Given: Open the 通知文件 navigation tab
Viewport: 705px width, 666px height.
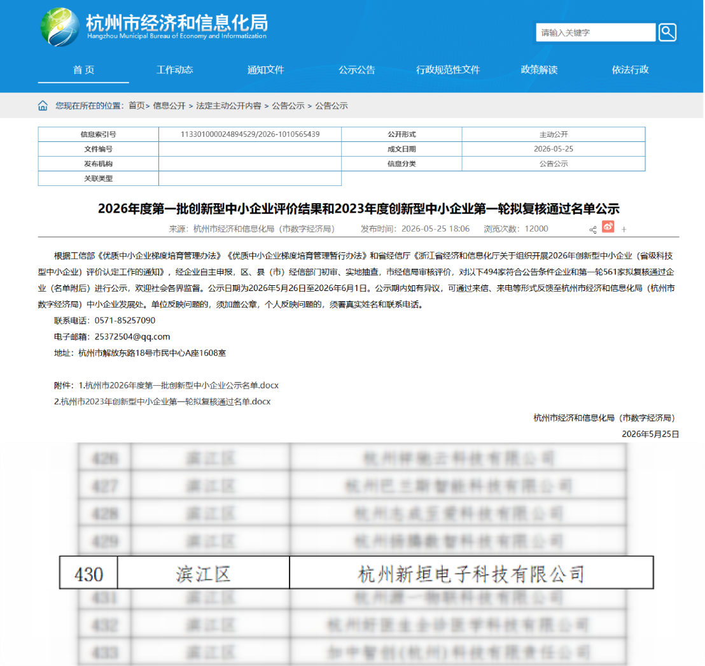Looking at the screenshot, I should (x=266, y=70).
